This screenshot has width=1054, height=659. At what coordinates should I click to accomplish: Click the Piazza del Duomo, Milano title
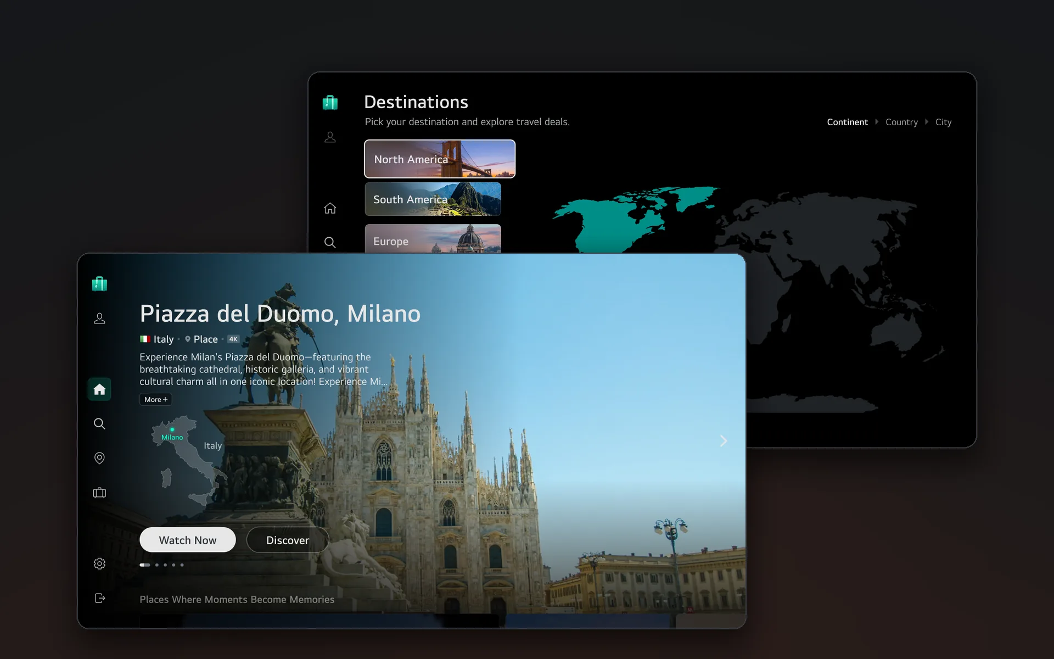[280, 314]
